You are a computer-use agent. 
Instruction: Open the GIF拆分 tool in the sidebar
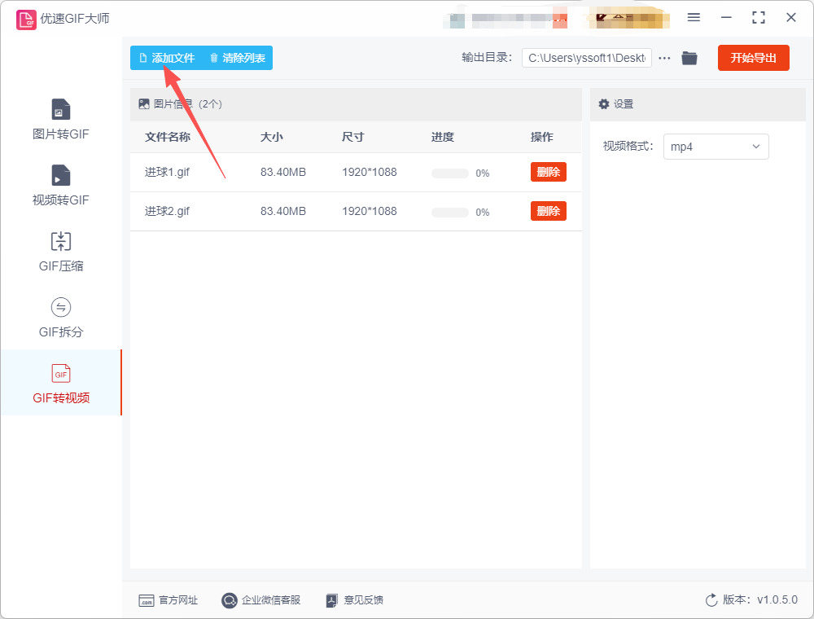coord(61,318)
